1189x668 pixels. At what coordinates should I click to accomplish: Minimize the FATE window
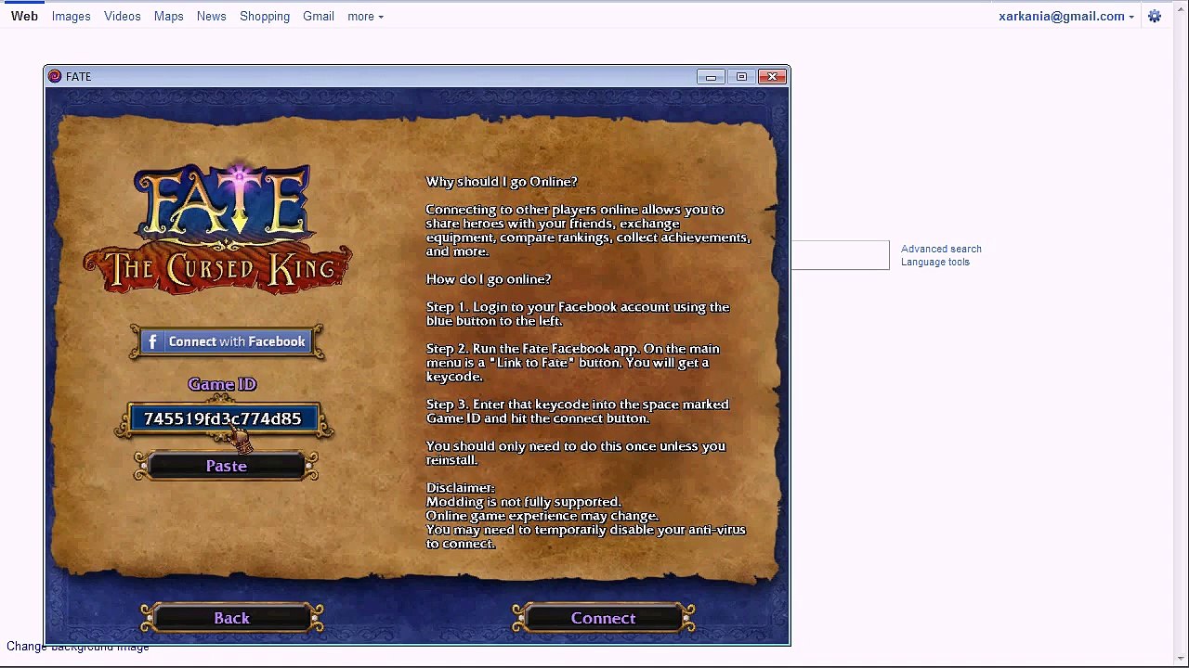coord(711,76)
